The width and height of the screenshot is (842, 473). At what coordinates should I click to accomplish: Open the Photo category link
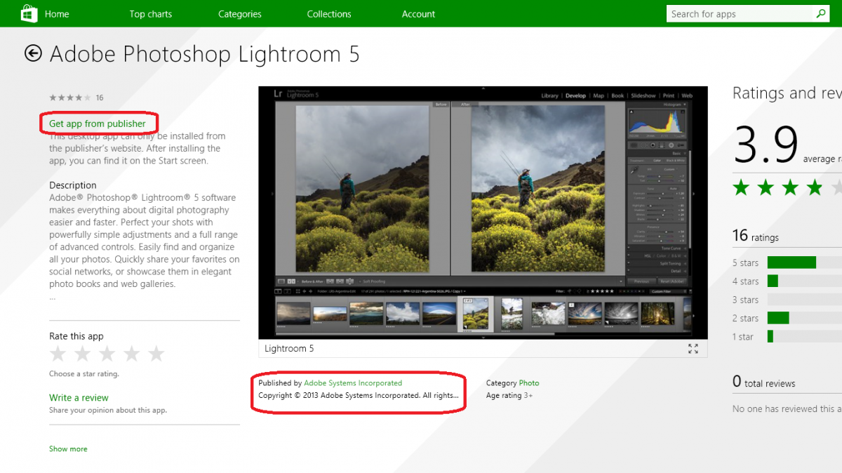pos(529,383)
